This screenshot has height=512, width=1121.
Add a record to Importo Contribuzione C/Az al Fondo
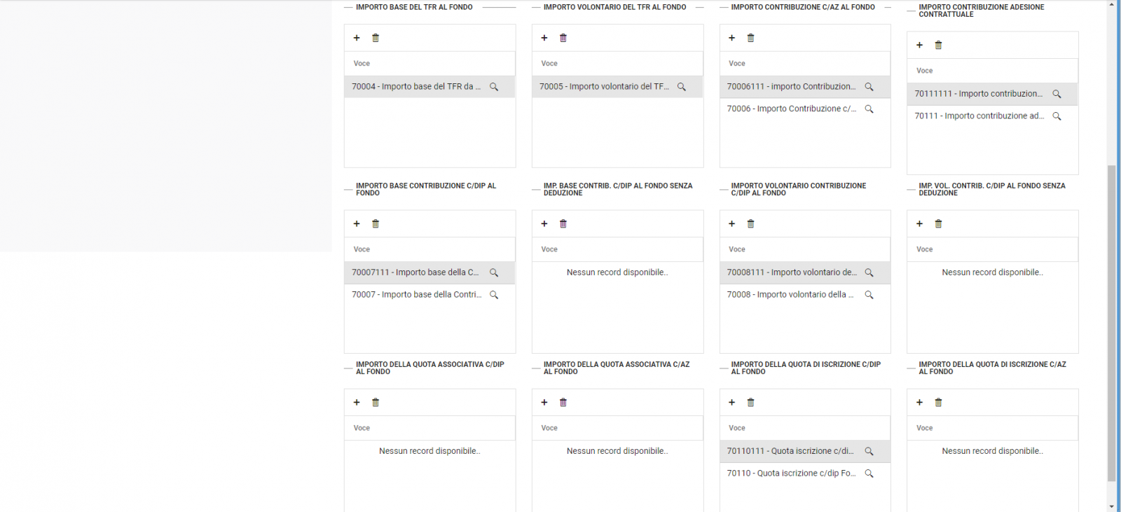point(731,38)
